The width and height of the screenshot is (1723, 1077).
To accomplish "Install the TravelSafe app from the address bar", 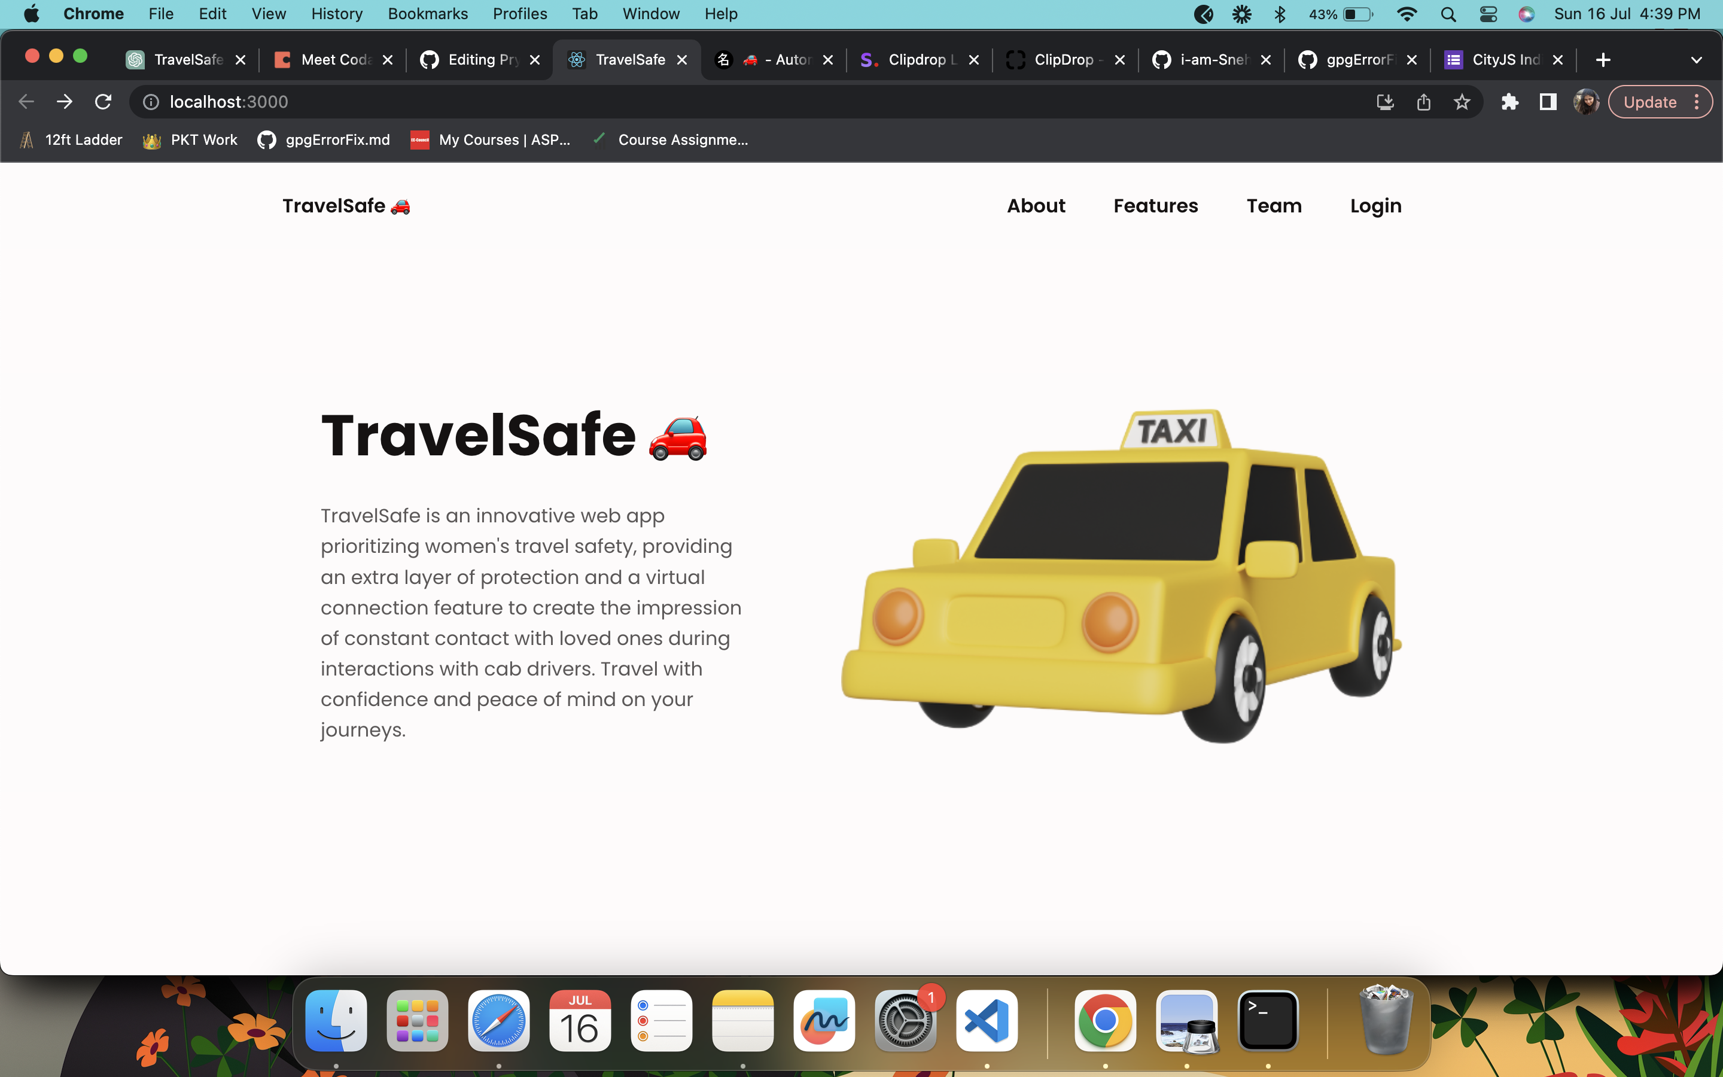I will tap(1386, 101).
